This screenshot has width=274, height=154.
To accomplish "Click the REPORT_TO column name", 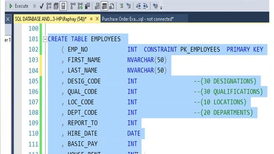I will click(83, 123).
